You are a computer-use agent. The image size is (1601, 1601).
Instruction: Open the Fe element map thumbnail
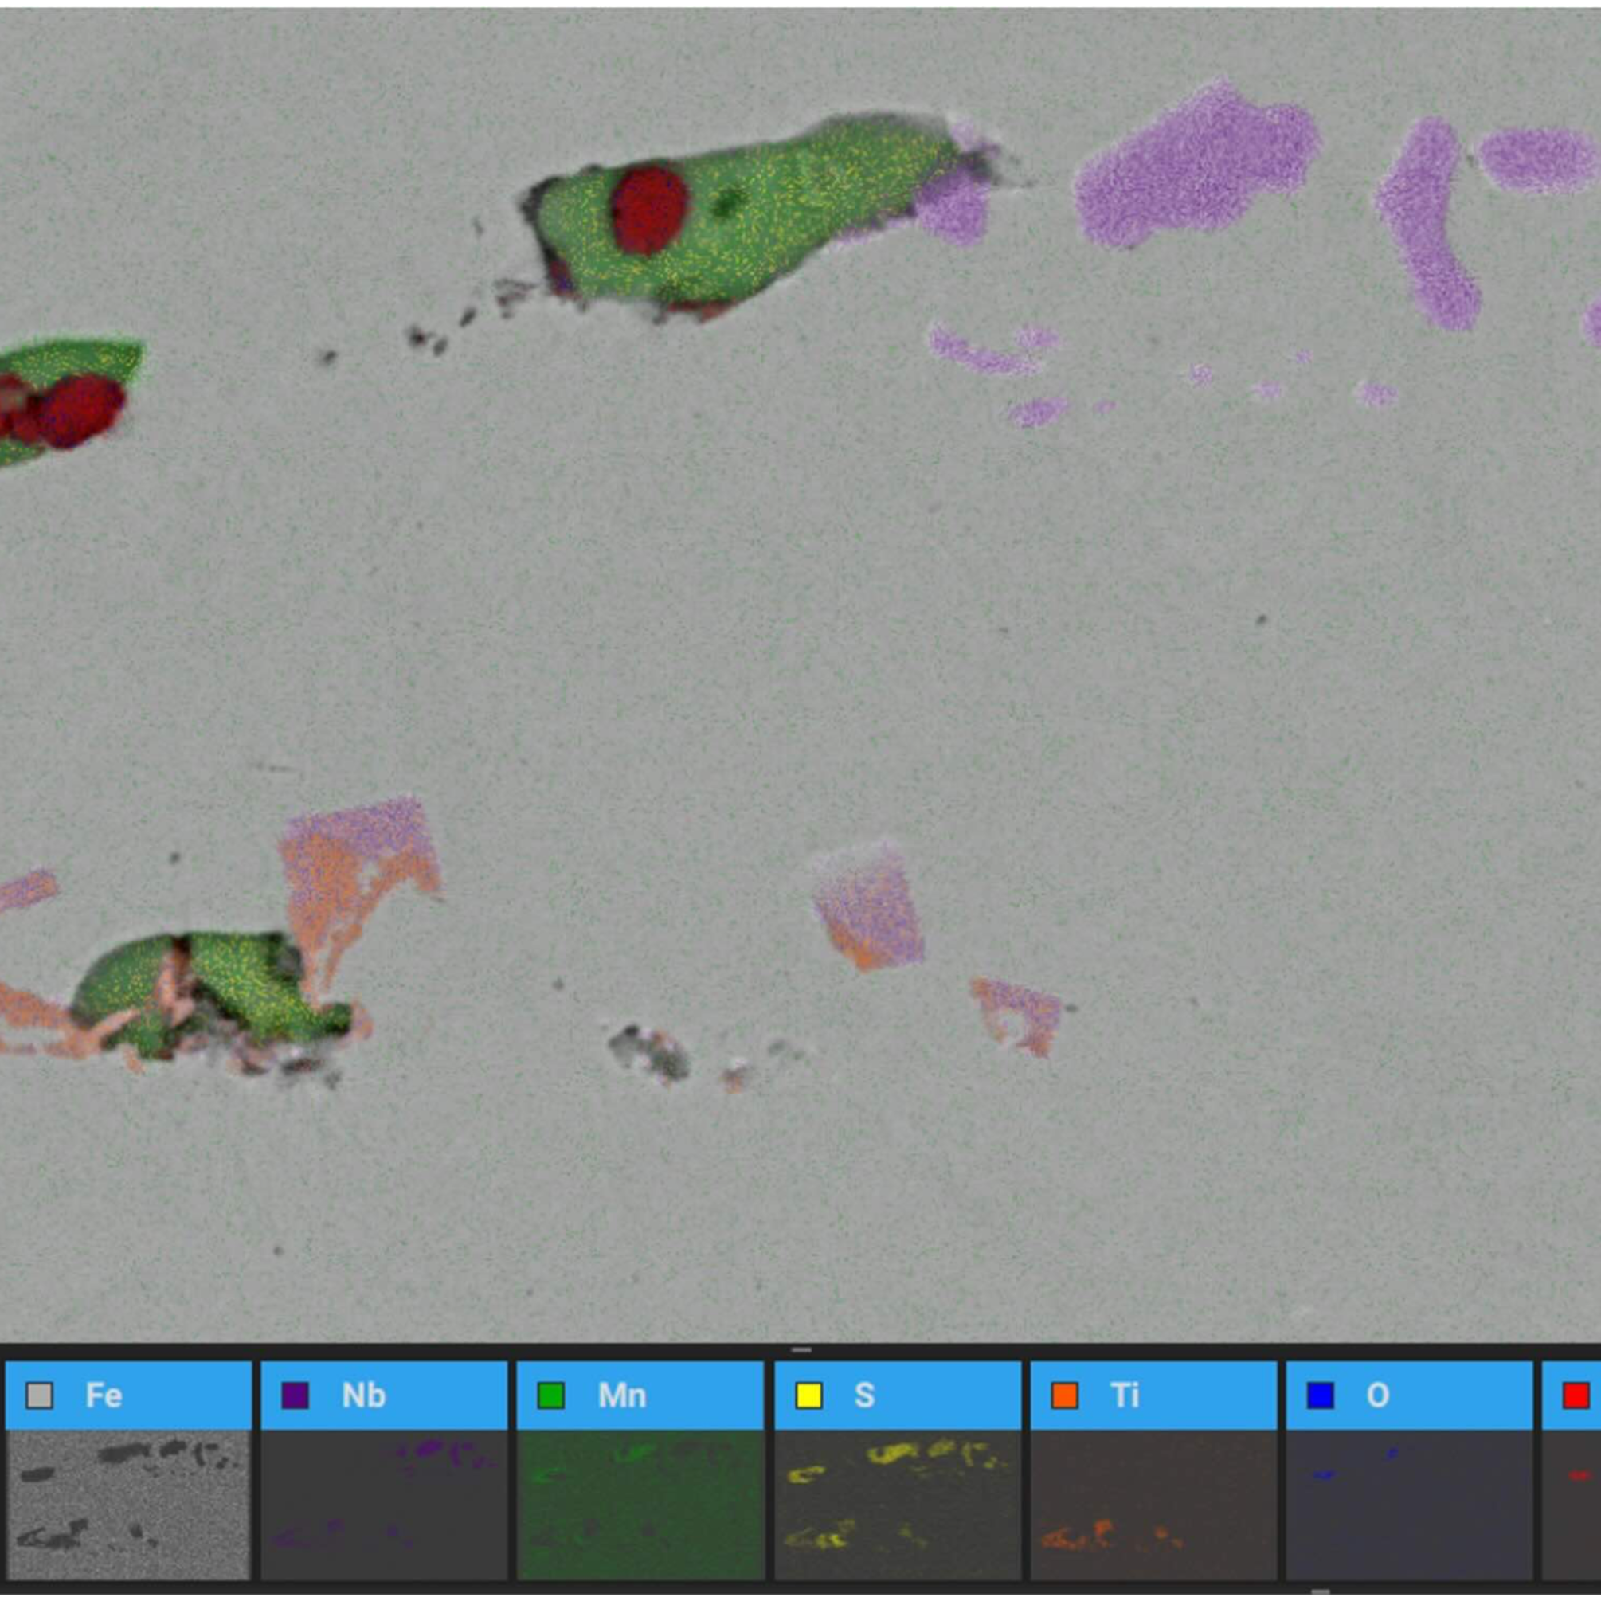click(x=128, y=1505)
